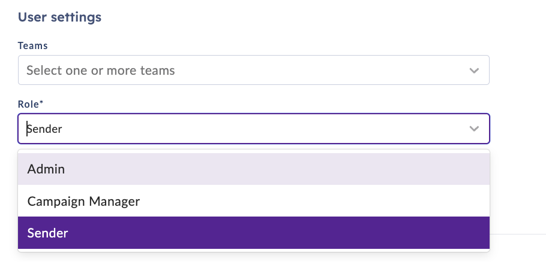Image resolution: width=546 pixels, height=262 pixels.
Task: Click the down arrow in Teams selector
Action: coord(474,71)
